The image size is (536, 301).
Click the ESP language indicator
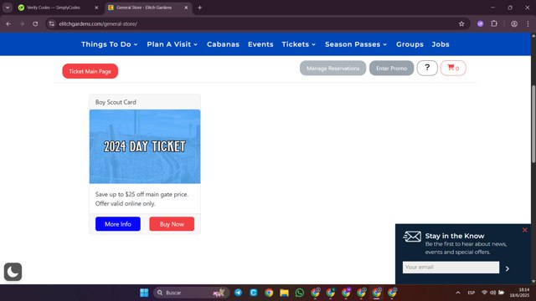point(471,293)
